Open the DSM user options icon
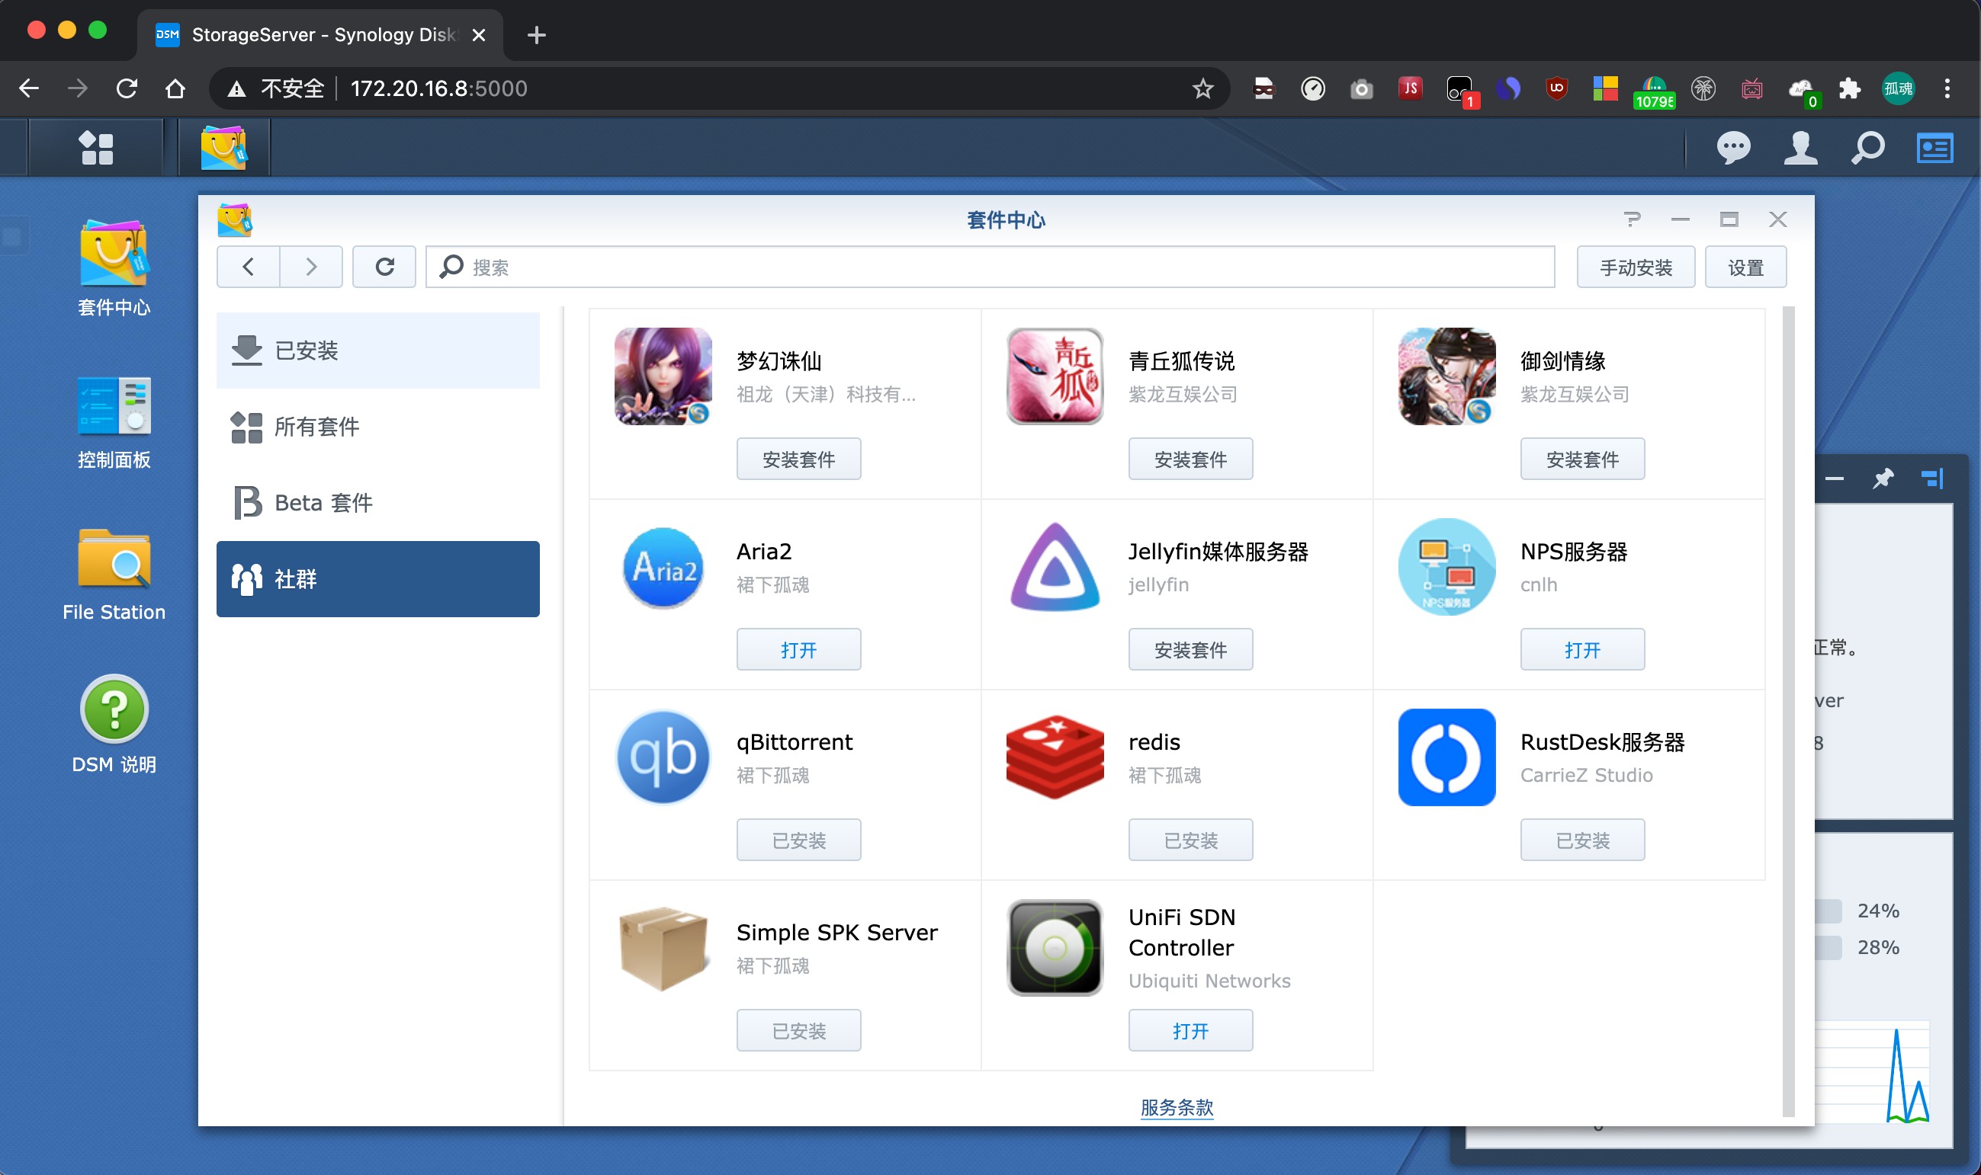This screenshot has height=1175, width=1981. pos(1800,148)
